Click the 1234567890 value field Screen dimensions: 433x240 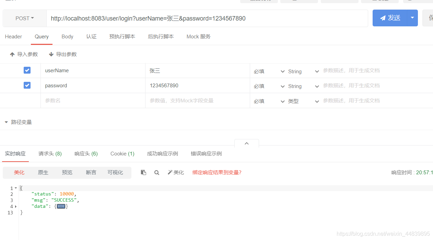coord(198,86)
